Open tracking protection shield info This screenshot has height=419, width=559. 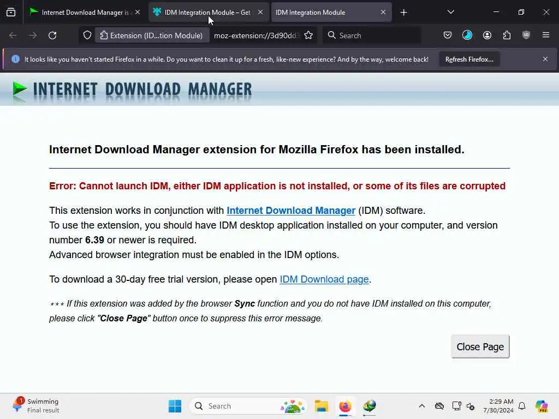click(87, 35)
